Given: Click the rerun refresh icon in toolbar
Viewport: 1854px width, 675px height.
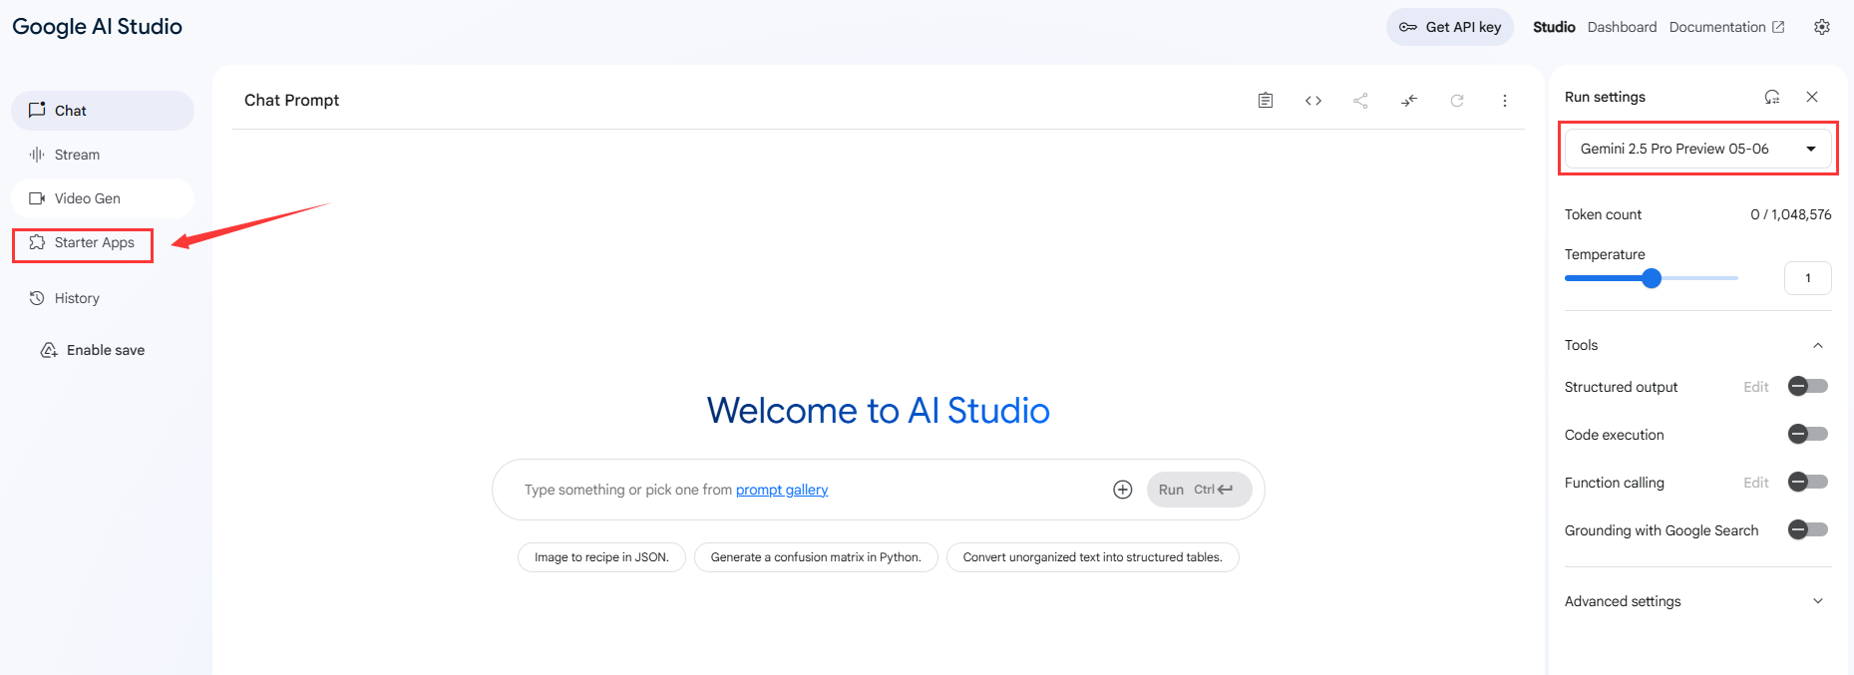Looking at the screenshot, I should pos(1457,101).
